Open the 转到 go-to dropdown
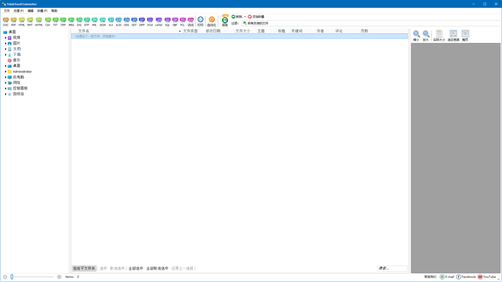The image size is (502, 282). point(238,17)
